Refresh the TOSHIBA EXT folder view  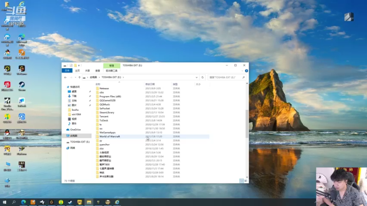pos(202,77)
